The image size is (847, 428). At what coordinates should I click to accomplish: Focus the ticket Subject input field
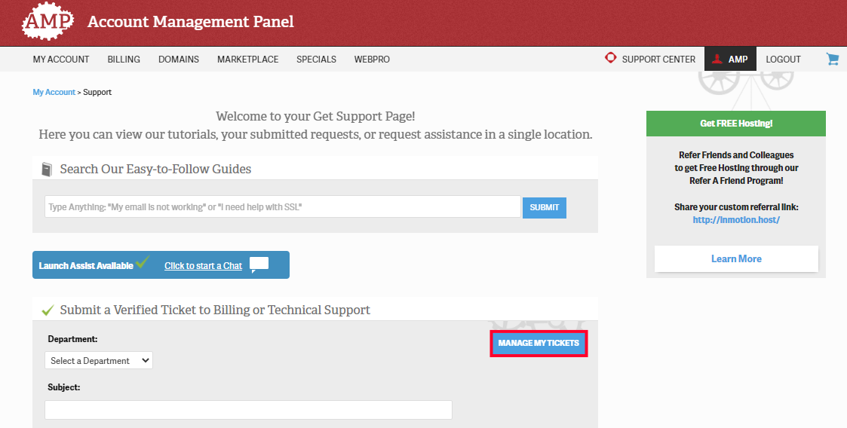point(248,409)
